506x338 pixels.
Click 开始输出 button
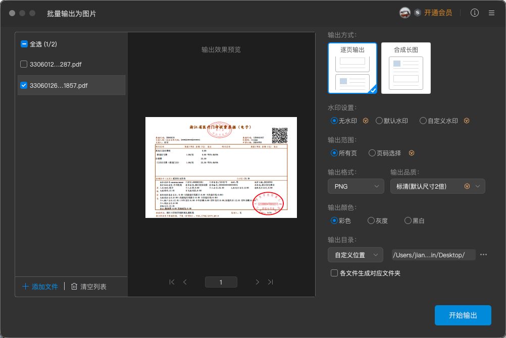(463, 315)
